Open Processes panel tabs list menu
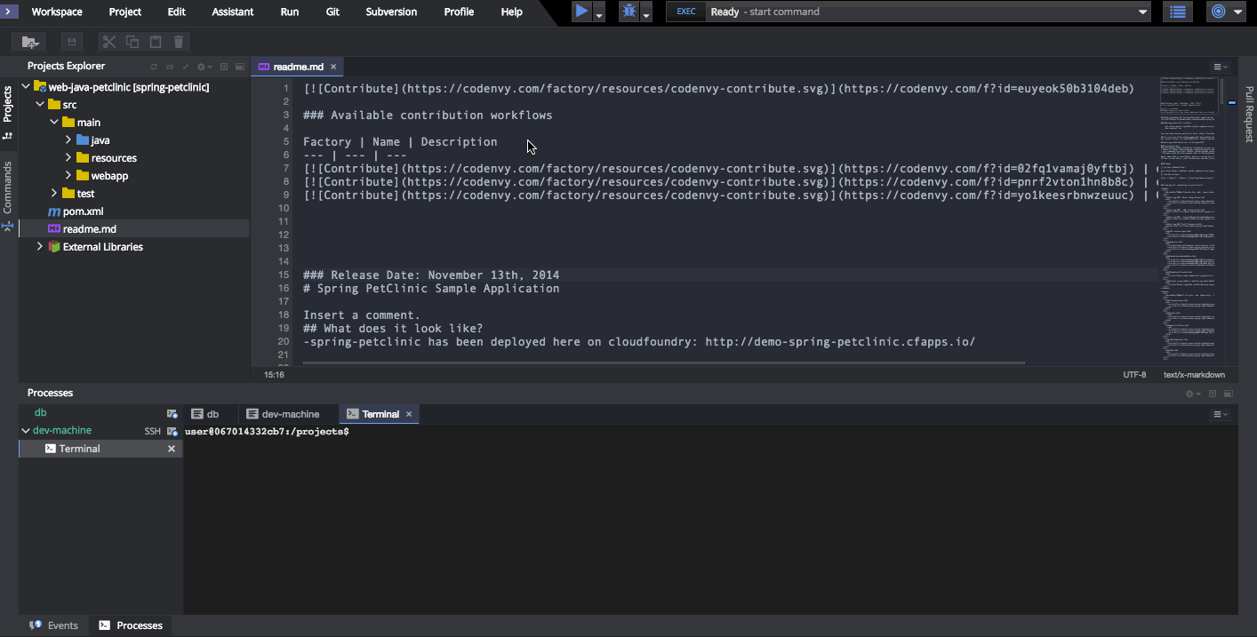The image size is (1257, 637). (1221, 414)
